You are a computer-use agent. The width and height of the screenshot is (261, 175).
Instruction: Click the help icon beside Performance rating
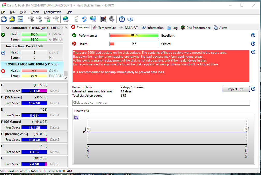pyautogui.click(x=253, y=35)
